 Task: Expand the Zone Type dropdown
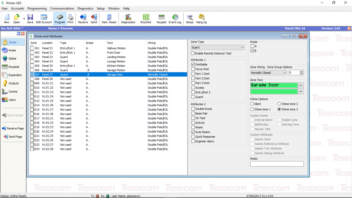click(242, 47)
